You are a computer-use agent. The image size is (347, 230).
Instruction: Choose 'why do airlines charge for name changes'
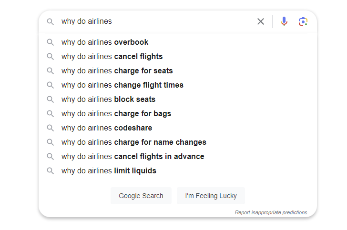[133, 142]
